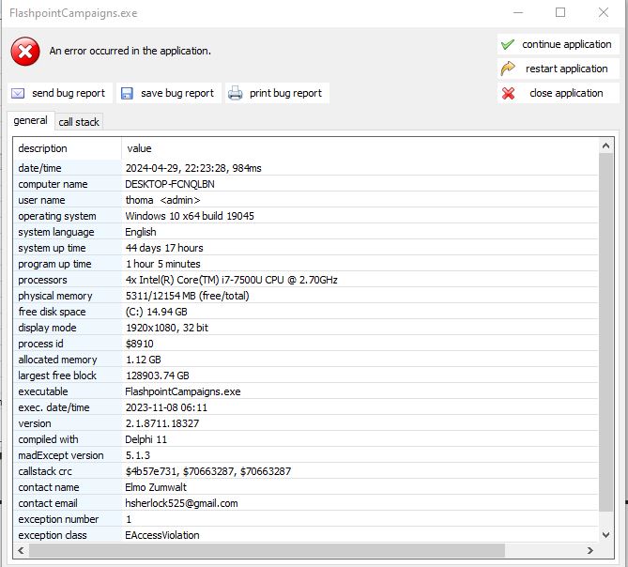
Task: Select the callstack crc value
Action: 208,471
